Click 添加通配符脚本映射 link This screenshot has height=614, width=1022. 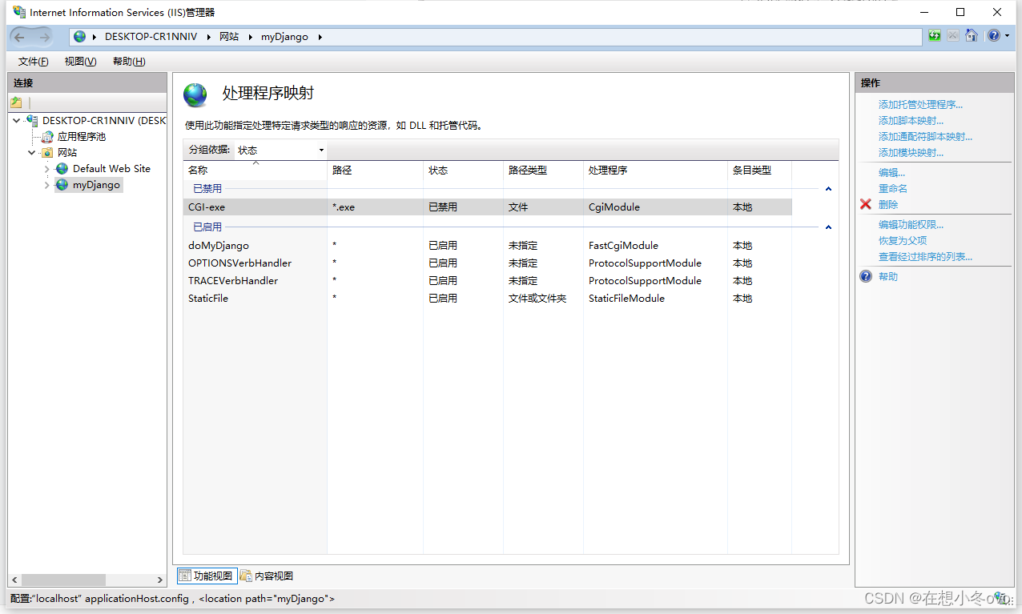(925, 137)
